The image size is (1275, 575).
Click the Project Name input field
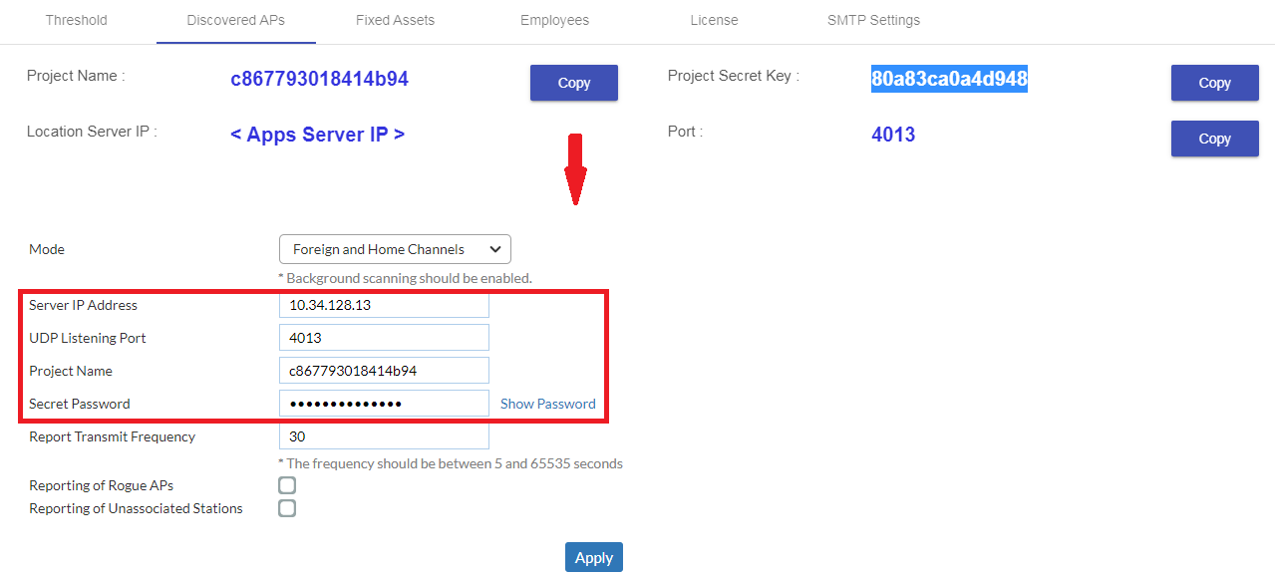pyautogui.click(x=384, y=370)
